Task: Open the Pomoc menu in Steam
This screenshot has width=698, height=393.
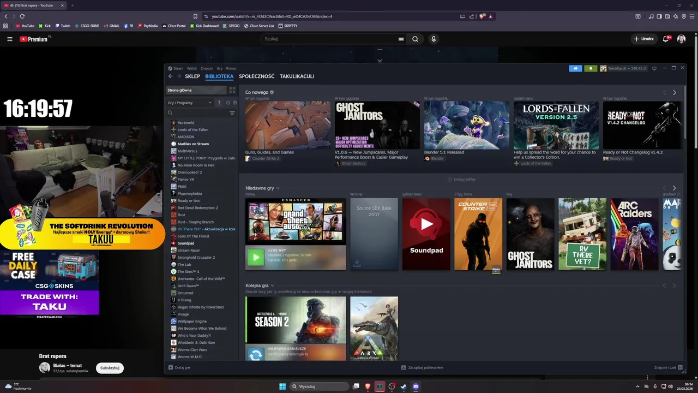Action: (231, 68)
